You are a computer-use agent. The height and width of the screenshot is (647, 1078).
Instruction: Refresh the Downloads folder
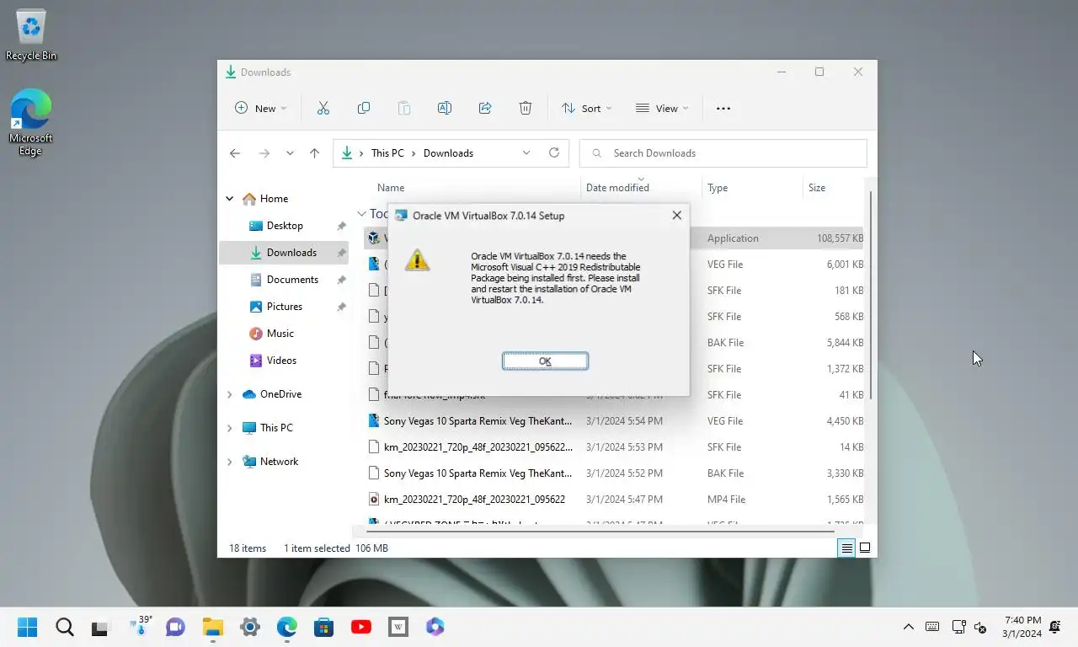553,153
